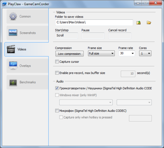The image size is (164, 148).
Task: Switch to the Benchmarks tab
Action: [x=28, y=82]
